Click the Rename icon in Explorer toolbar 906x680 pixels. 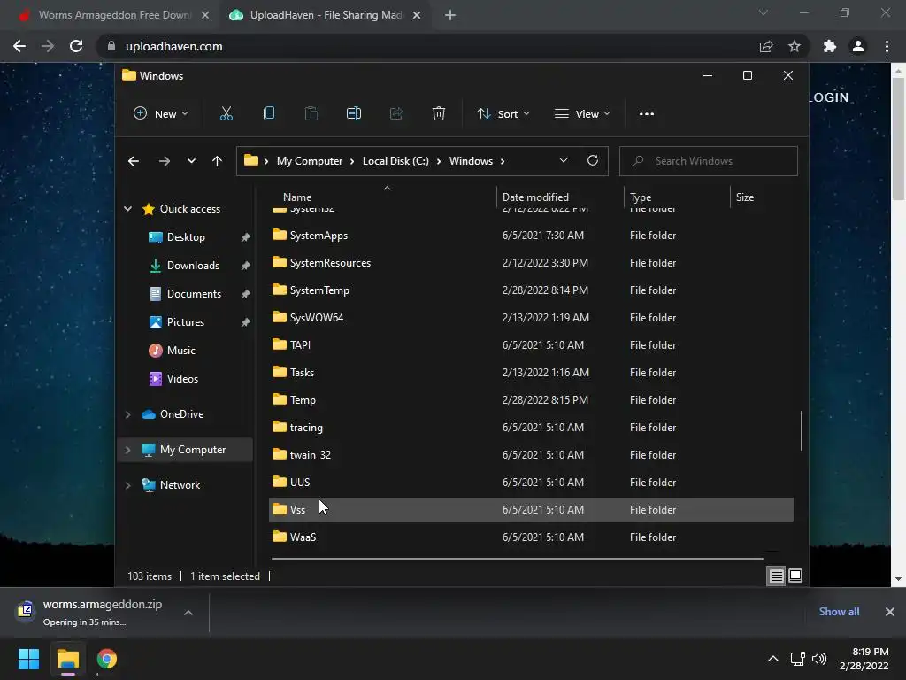354,114
